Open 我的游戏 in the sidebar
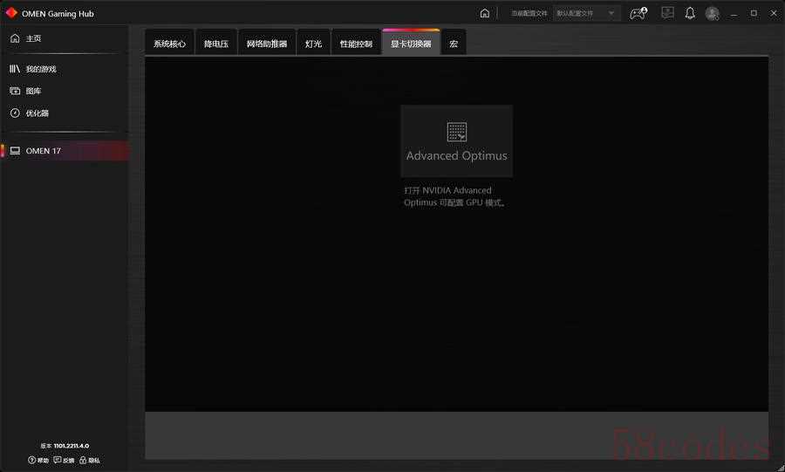Screen dimensions: 785x472 click(40, 69)
